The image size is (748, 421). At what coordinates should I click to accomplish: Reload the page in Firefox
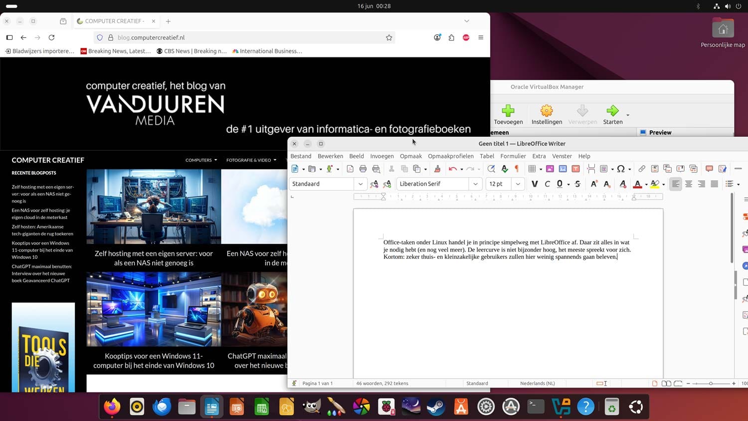point(51,37)
